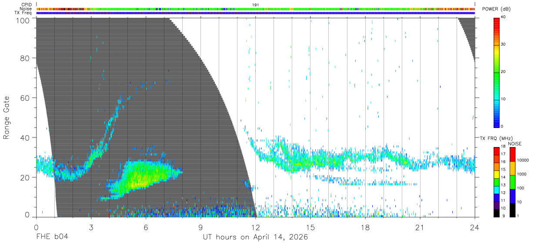Select the TX frequency color bar

497,181
